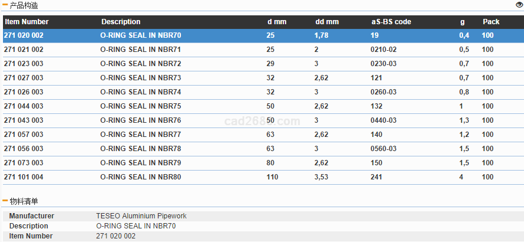Click the aS-BS code column header
This screenshot has width=524, height=242.
[x=391, y=22]
